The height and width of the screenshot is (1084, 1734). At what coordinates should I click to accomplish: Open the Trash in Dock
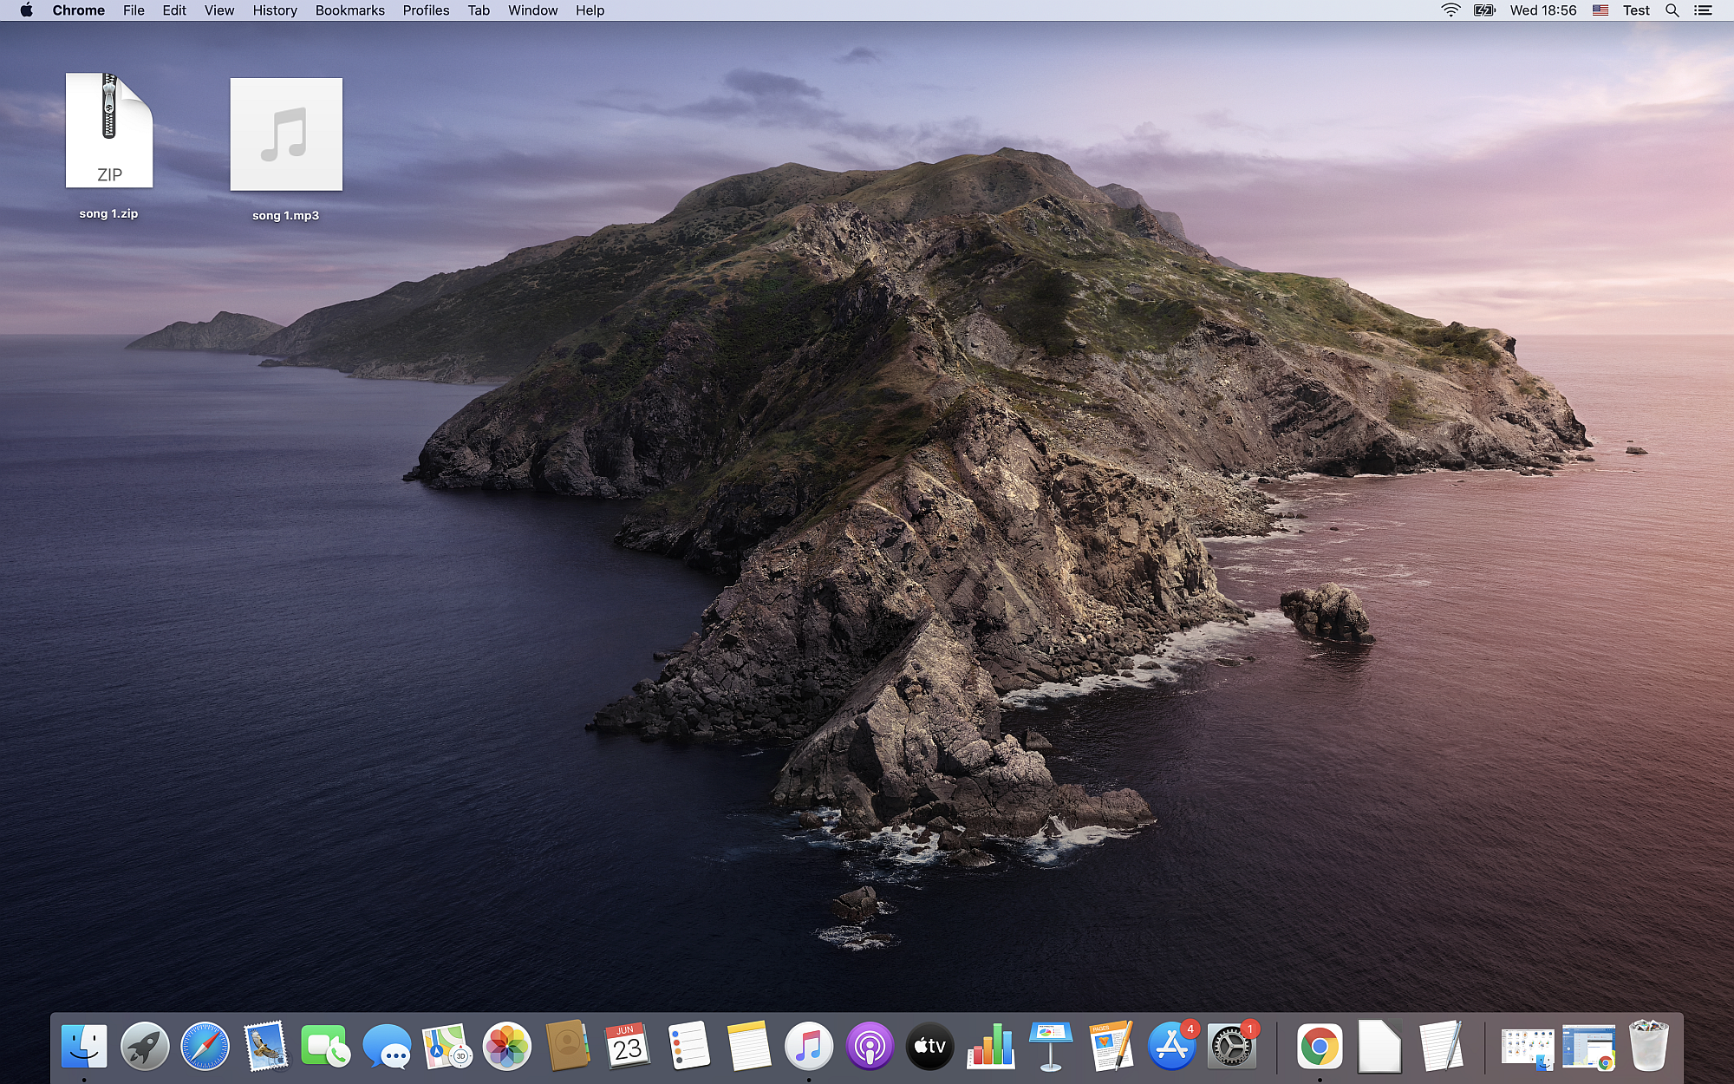pyautogui.click(x=1648, y=1047)
